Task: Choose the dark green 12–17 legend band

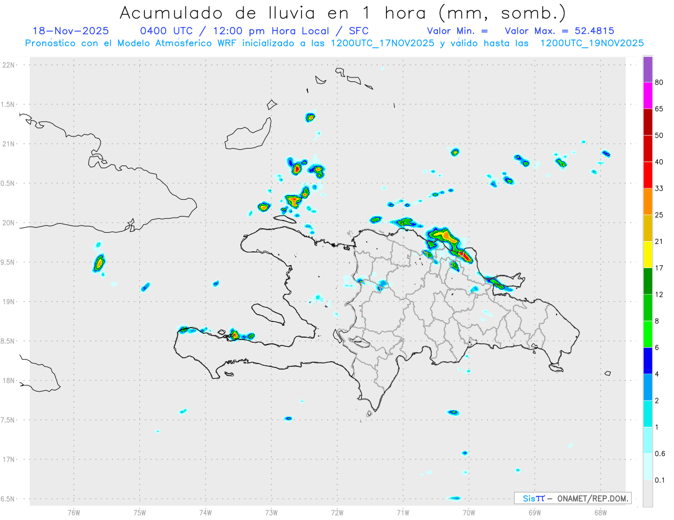Action: [648, 281]
